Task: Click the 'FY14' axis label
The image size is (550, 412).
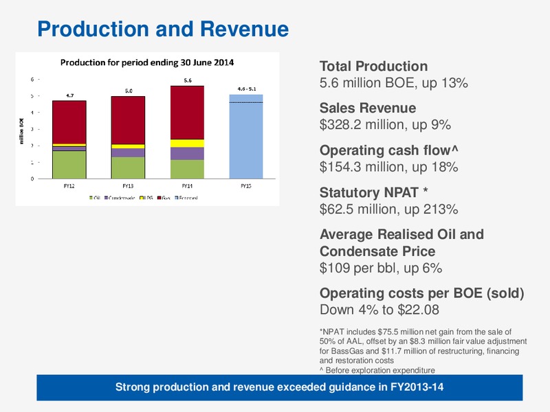Action: tap(187, 186)
